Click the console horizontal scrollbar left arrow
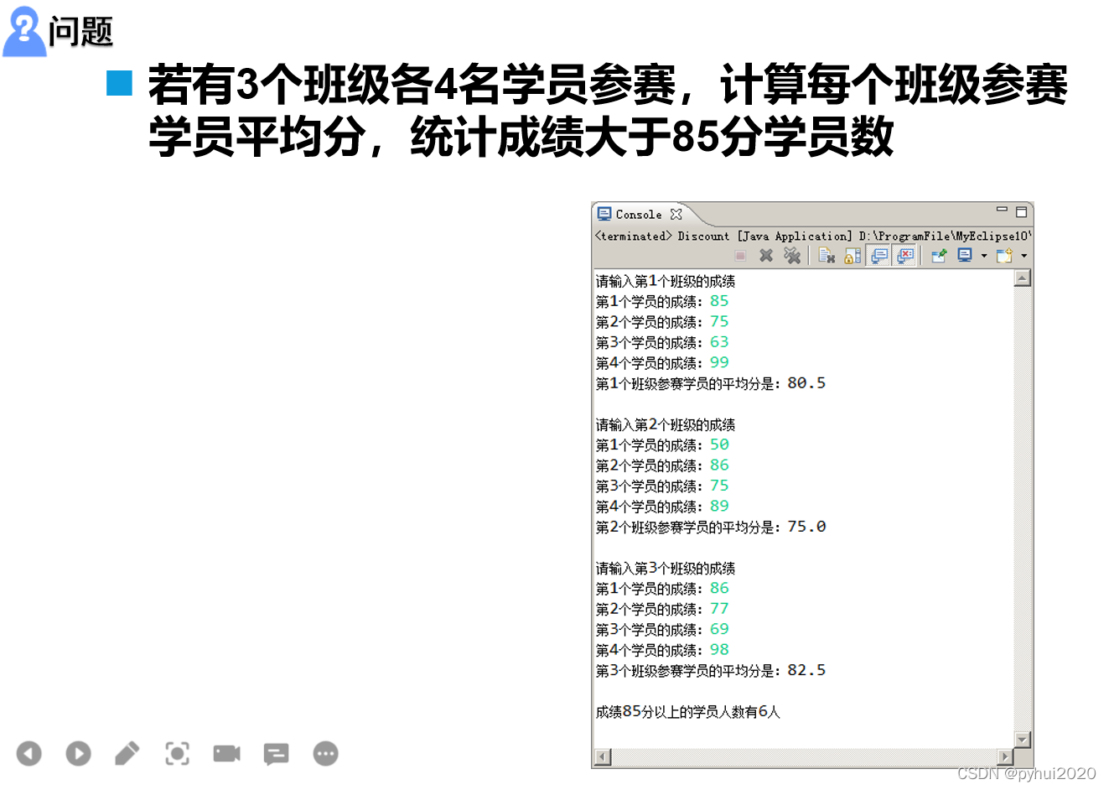The height and width of the screenshot is (790, 1109). pyautogui.click(x=602, y=758)
